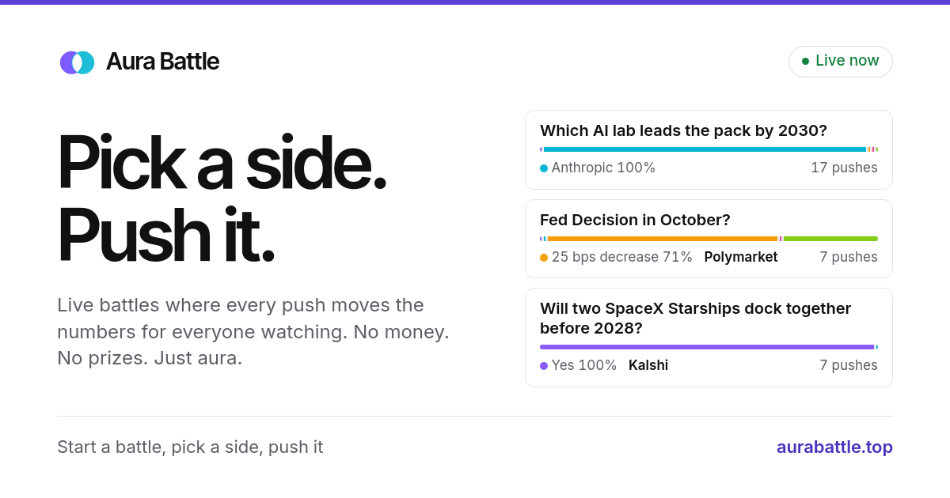950x498 pixels.
Task: Open the Fed Decision in October battle
Action: (709, 239)
